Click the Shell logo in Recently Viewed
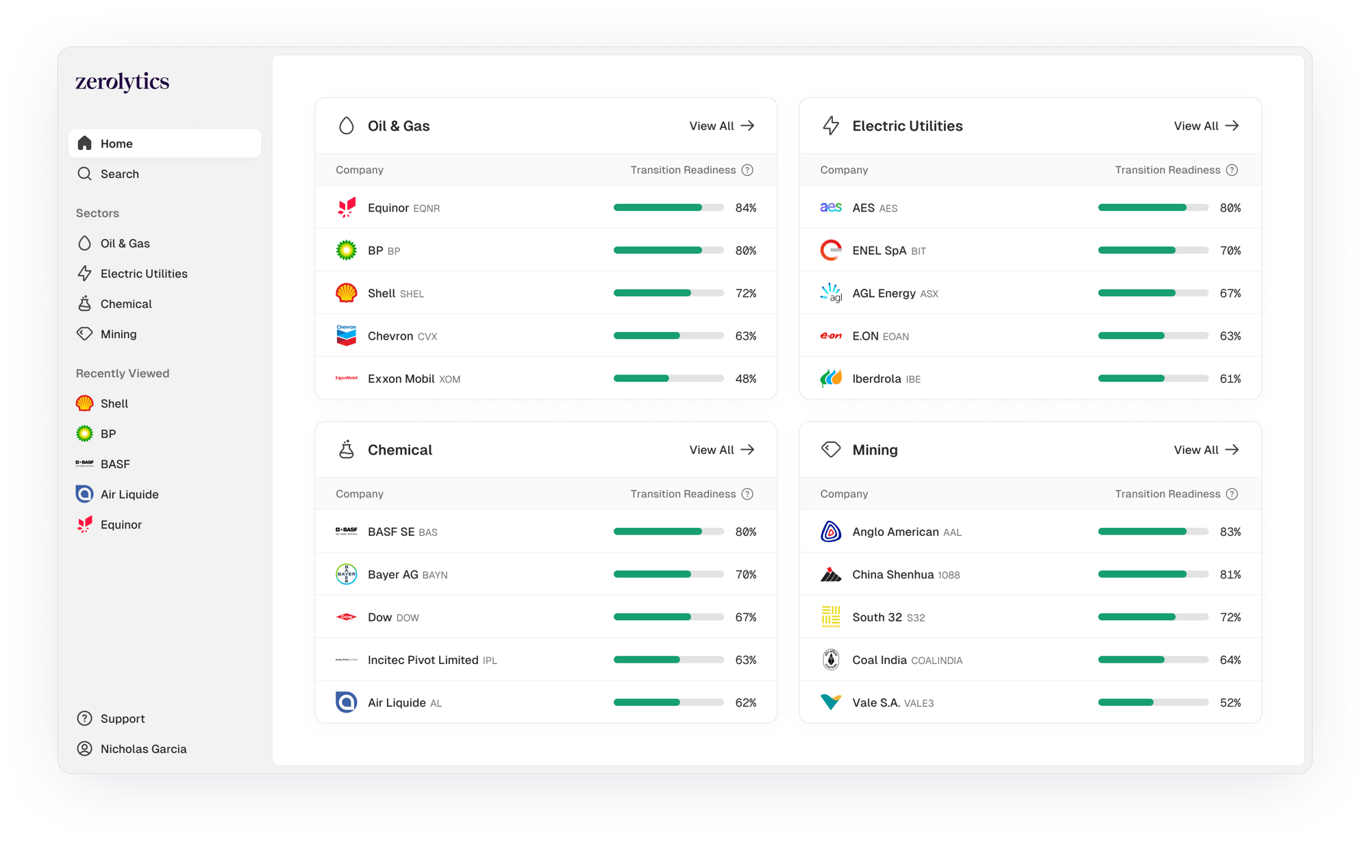This screenshot has width=1370, height=842. coord(84,403)
